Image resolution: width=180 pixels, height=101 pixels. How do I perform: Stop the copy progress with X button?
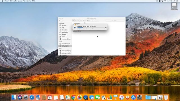point(106,27)
